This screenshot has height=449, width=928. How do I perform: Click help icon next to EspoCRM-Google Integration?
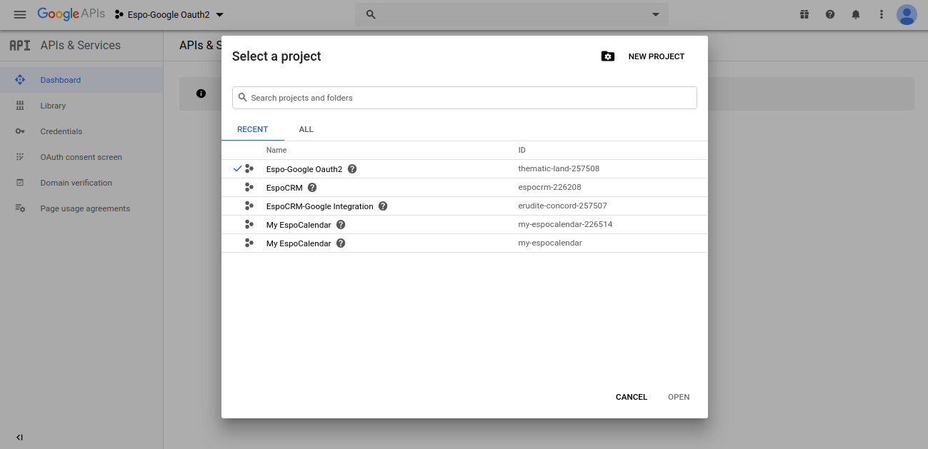383,206
